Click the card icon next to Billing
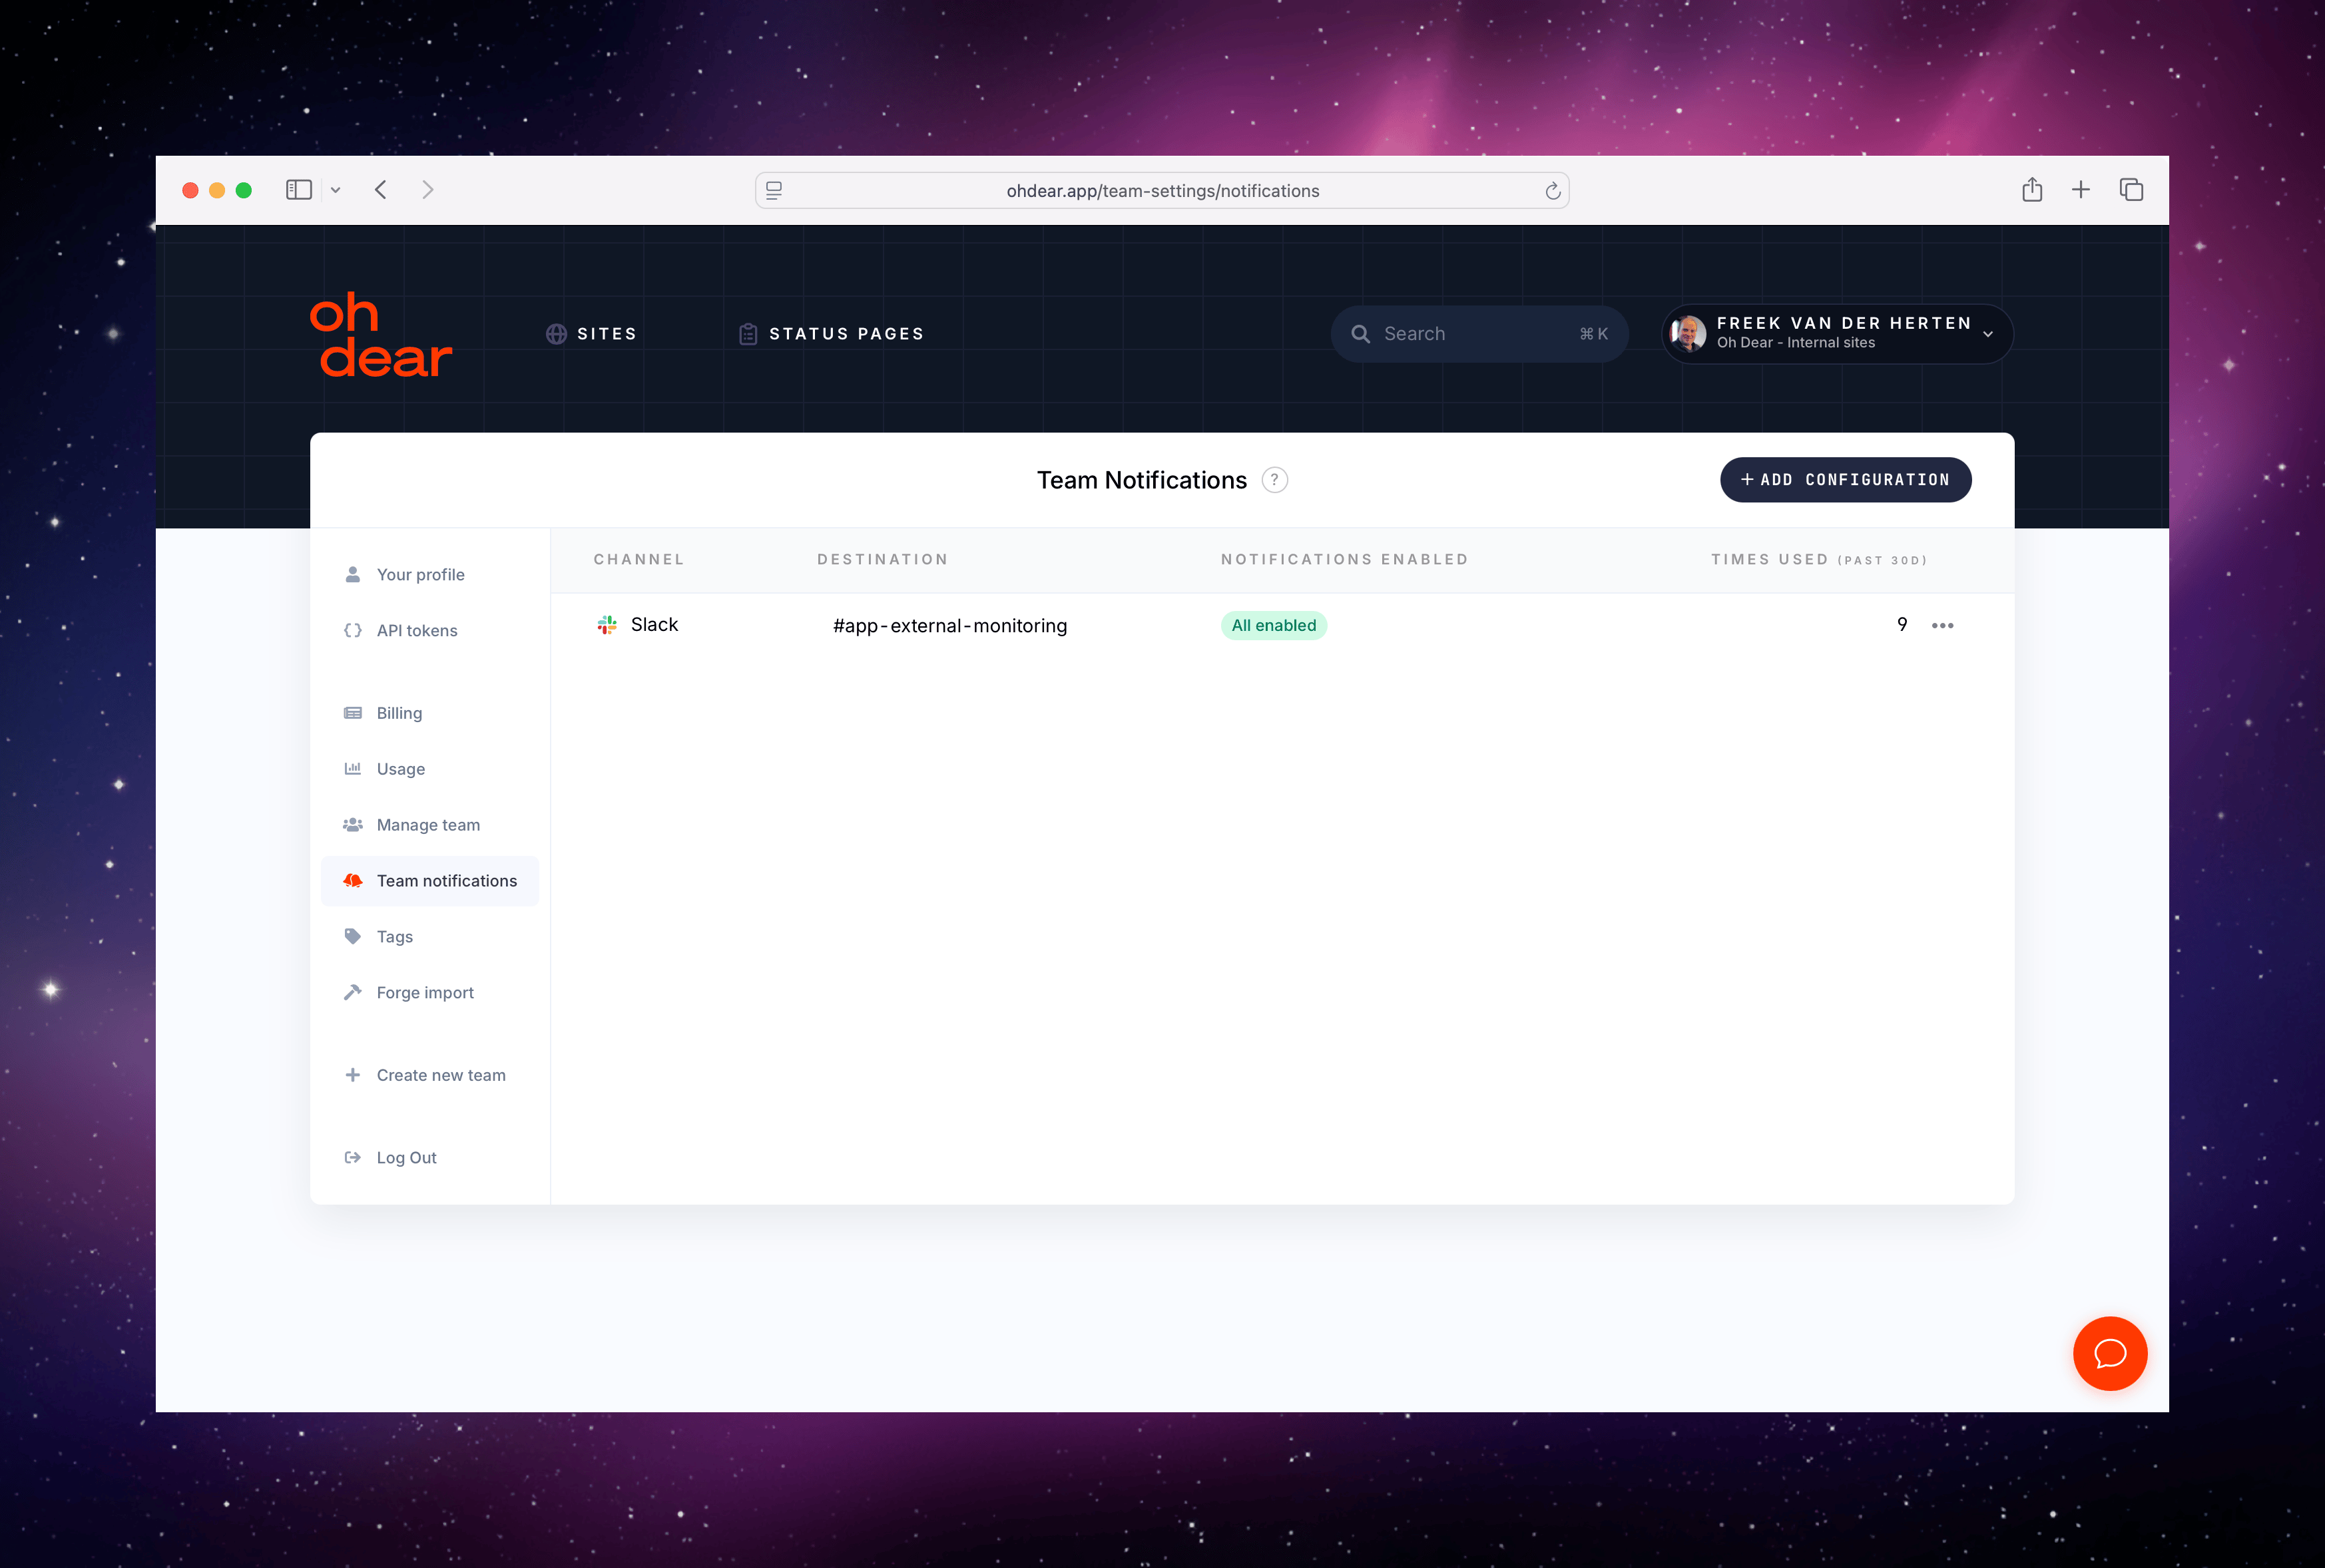 [x=352, y=713]
